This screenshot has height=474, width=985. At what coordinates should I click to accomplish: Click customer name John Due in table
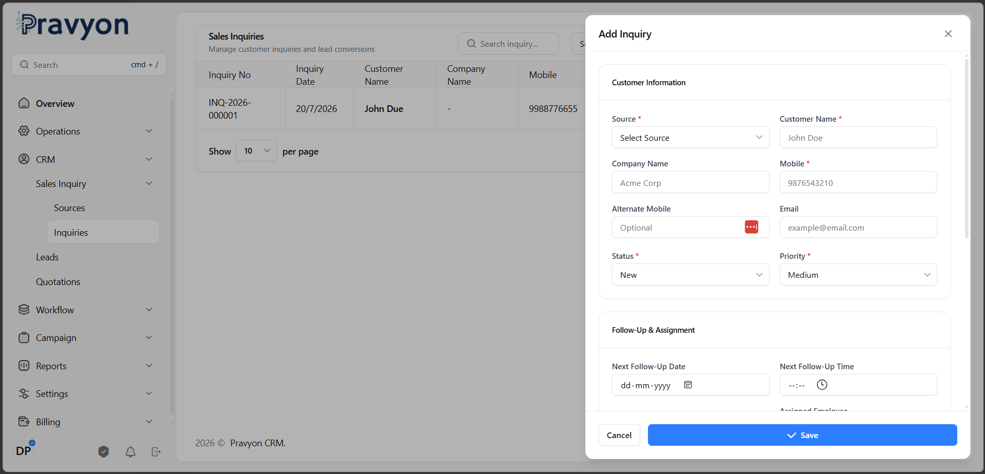pyautogui.click(x=384, y=109)
